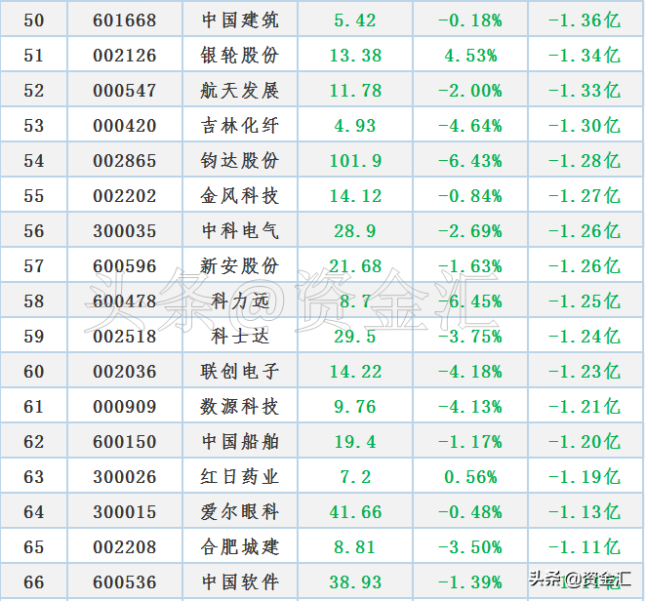645x601 pixels.
Task: Select the stock name 联创电子
Action: (x=240, y=372)
